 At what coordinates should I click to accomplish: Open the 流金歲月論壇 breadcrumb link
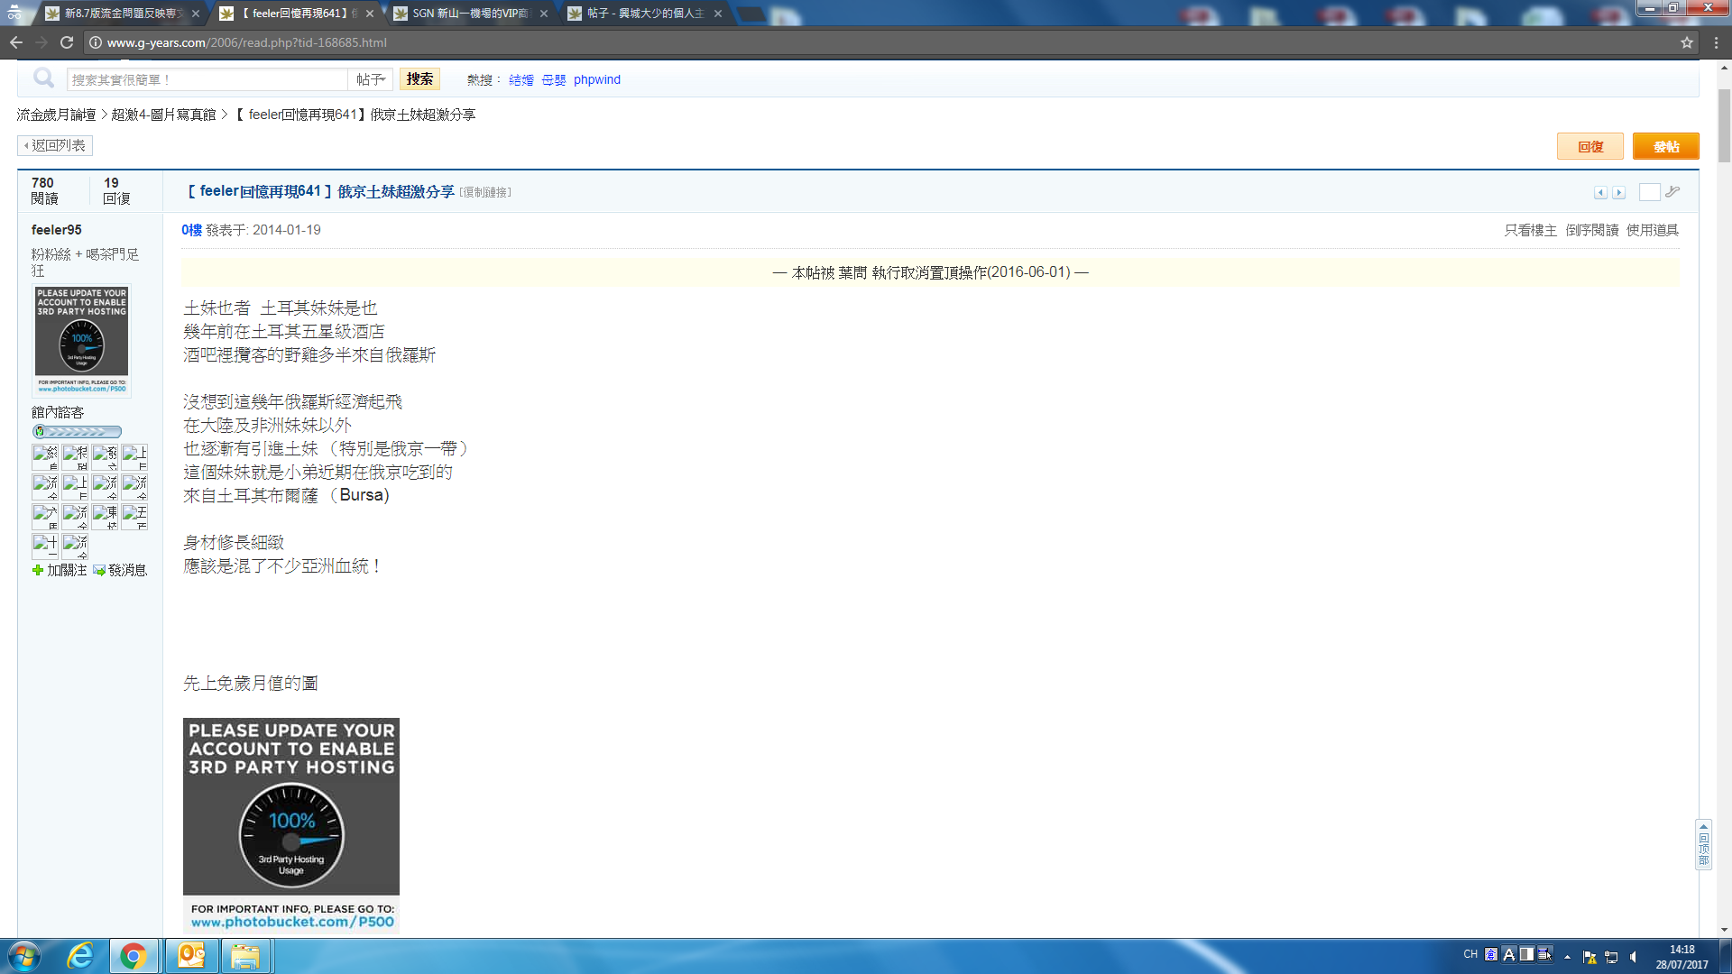[x=56, y=115]
